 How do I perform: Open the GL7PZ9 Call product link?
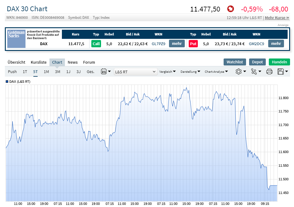point(158,44)
